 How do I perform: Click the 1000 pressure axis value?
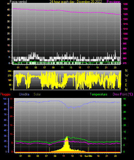pos(125,39)
